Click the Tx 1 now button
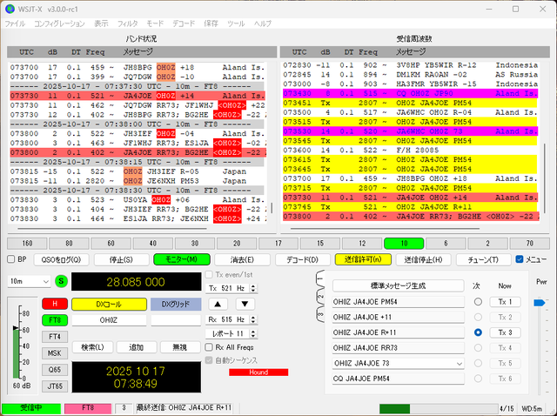Image resolution: width=557 pixels, height=416 pixels. [505, 302]
